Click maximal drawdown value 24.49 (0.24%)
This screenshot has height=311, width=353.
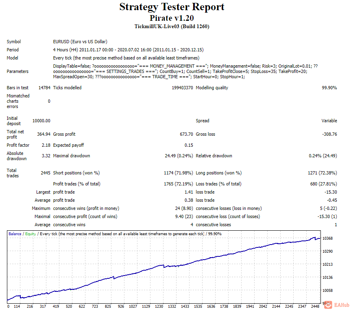pos(179,156)
